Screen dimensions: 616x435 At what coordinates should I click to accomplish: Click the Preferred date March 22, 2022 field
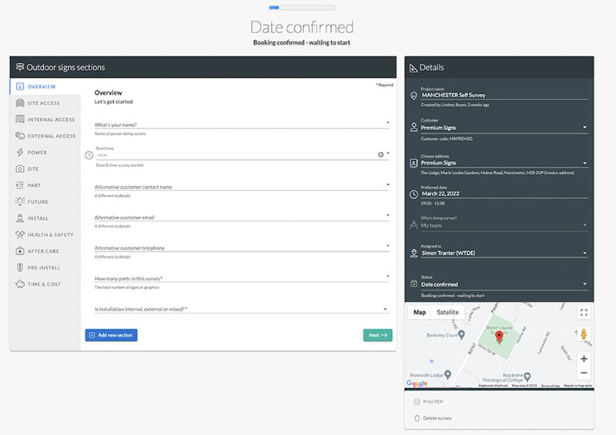point(504,193)
